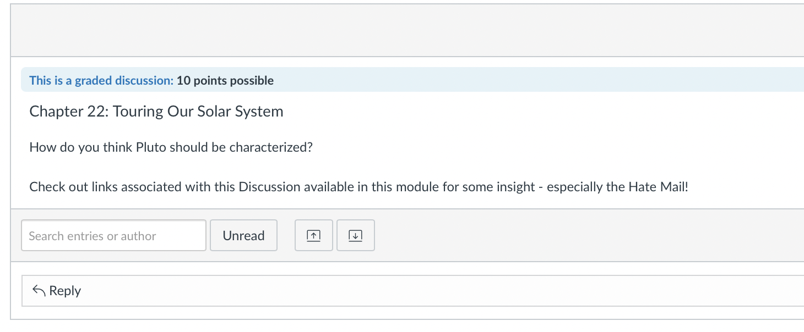Click the Chapter 22 discussion title
This screenshot has width=804, height=332.
tap(156, 112)
